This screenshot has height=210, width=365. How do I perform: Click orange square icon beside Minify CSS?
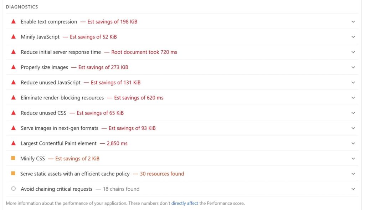13,158
